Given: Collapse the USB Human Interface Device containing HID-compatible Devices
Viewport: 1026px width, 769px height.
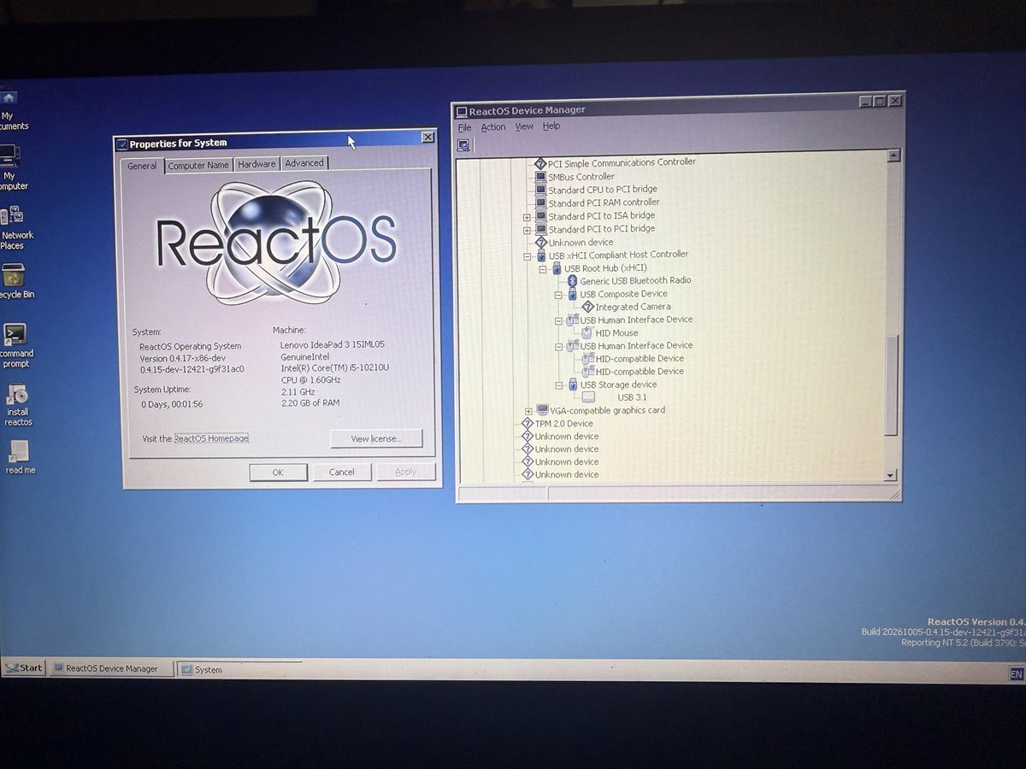Looking at the screenshot, I should (558, 346).
